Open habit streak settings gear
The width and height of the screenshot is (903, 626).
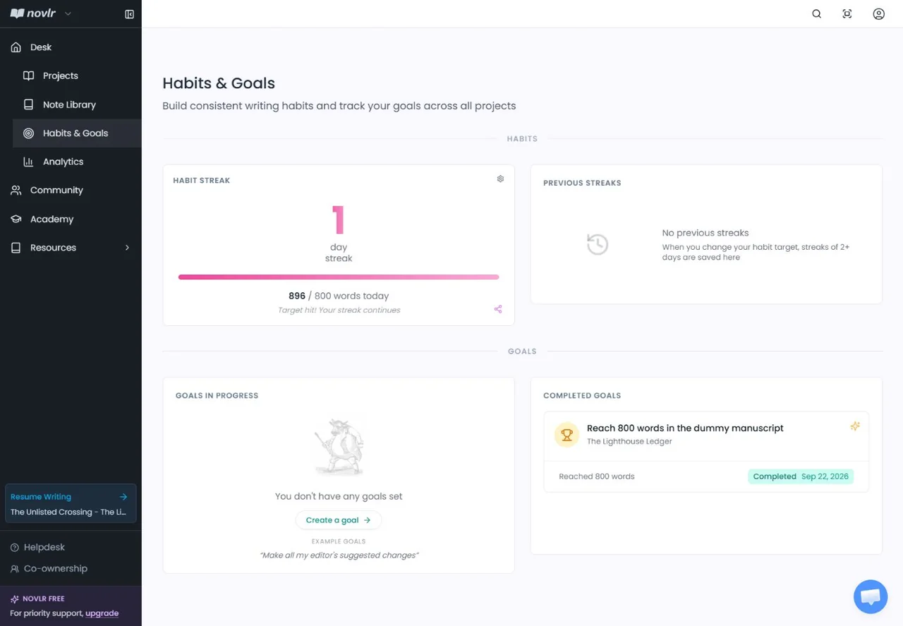click(500, 179)
